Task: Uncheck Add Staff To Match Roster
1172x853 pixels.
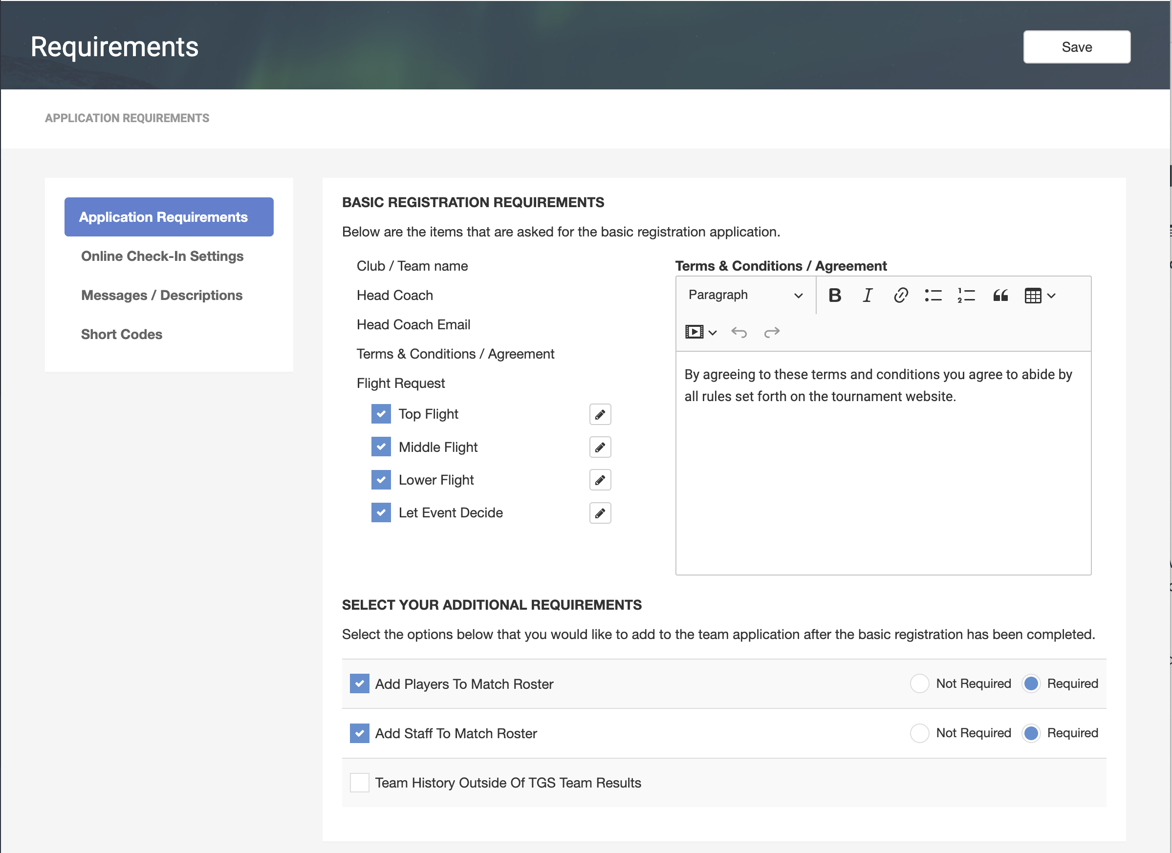Action: [359, 733]
